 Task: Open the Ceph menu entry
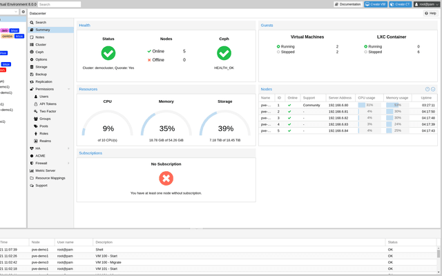click(x=50, y=52)
